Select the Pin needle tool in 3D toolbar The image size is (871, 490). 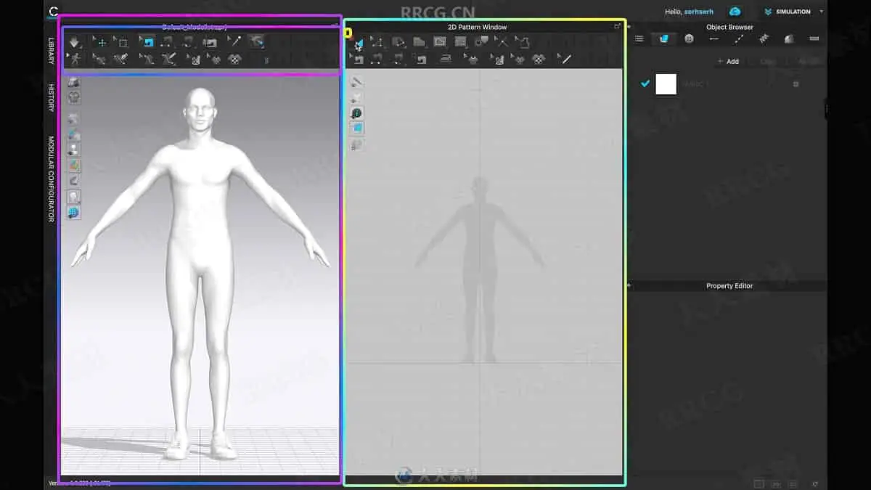(234, 42)
